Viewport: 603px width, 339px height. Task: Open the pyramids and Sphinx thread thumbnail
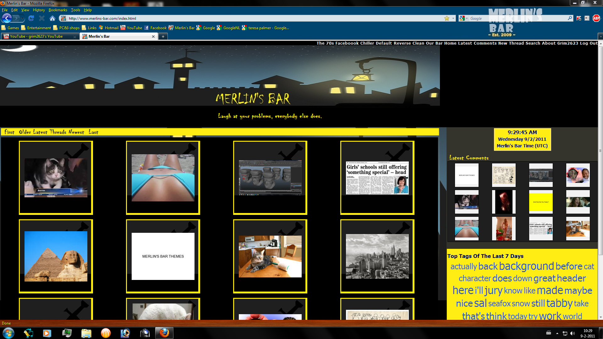[x=56, y=256]
